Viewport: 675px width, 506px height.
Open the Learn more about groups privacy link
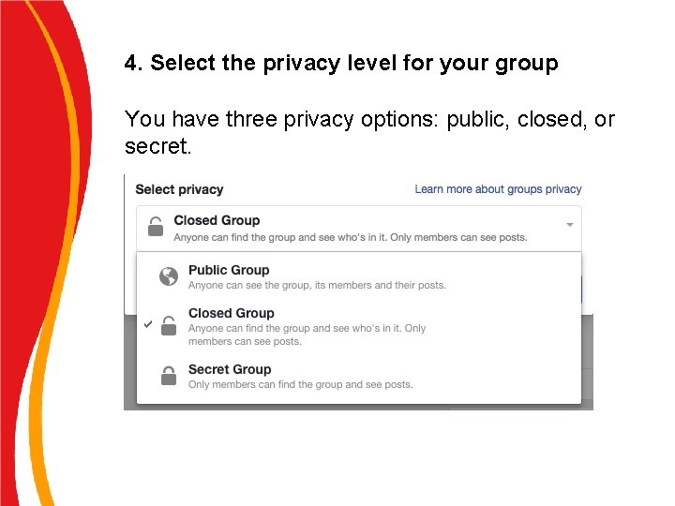pos(498,189)
